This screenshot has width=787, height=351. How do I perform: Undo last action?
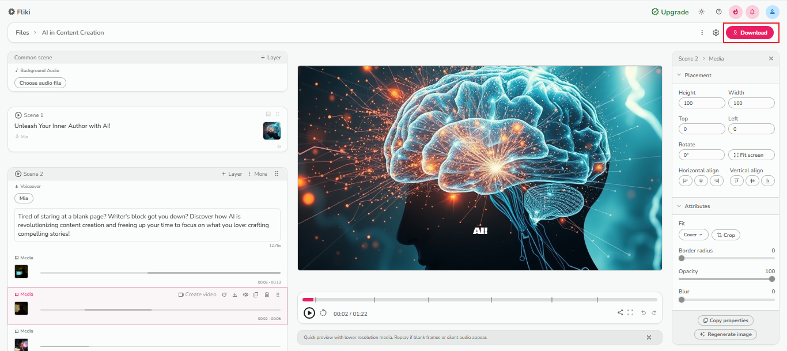(x=644, y=312)
